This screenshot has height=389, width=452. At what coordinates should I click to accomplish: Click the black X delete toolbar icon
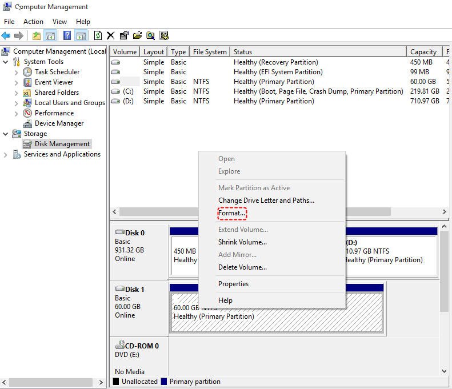(x=111, y=35)
